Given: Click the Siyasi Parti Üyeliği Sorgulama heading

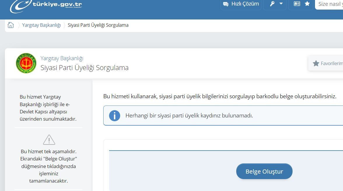Looking at the screenshot, I should (84, 68).
